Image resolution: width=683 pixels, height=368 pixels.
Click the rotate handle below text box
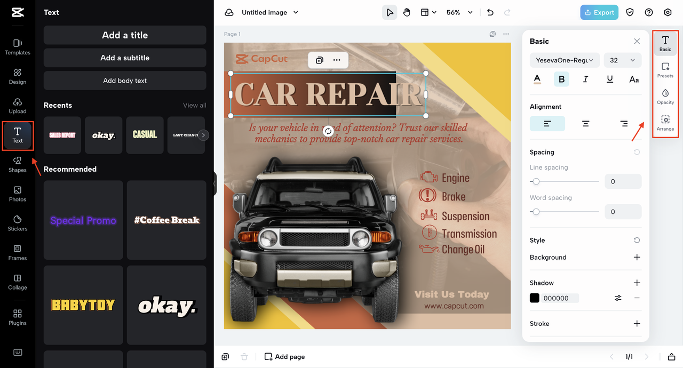328,131
